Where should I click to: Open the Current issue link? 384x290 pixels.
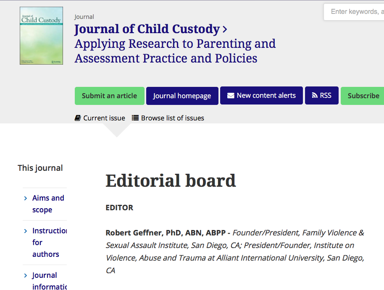104,118
